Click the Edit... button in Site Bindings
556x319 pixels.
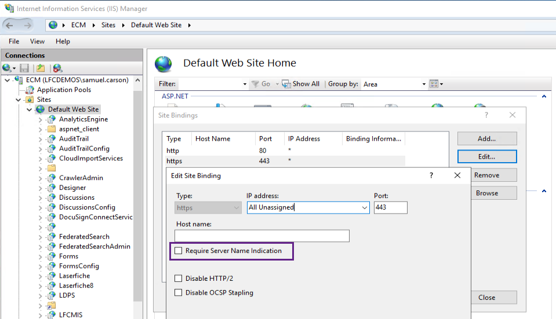coord(487,156)
